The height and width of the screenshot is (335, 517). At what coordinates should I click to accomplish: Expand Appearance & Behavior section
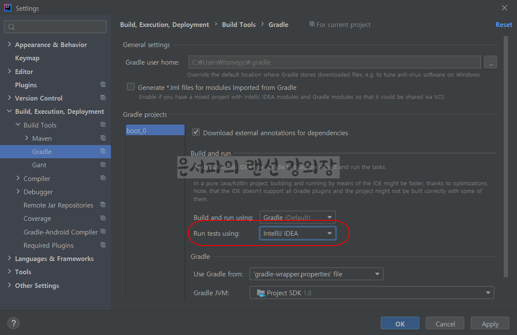[x=9, y=44]
